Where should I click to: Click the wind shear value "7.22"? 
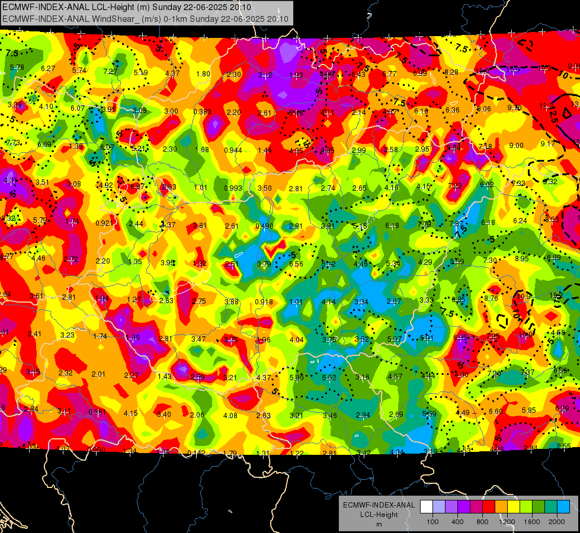(454, 186)
